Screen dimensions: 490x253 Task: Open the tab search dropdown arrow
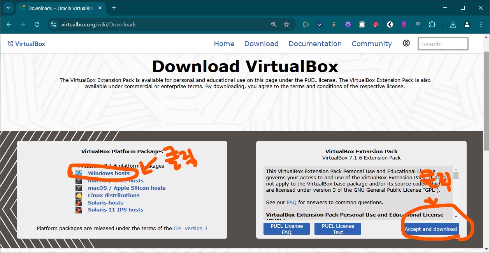coord(8,8)
